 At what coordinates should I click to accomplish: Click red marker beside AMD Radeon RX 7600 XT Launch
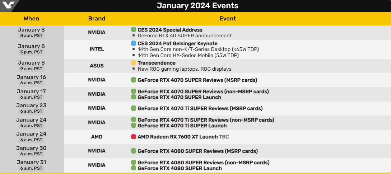click(x=134, y=137)
